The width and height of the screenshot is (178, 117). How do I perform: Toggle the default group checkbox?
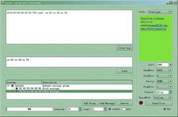click(x=12, y=86)
